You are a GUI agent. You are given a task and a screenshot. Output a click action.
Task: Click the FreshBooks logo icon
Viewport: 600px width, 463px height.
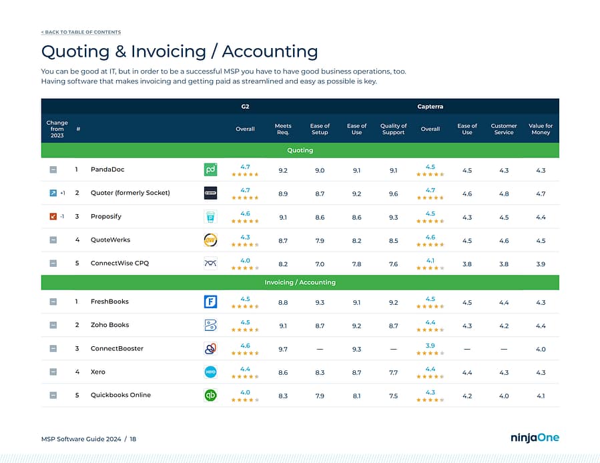pyautogui.click(x=210, y=302)
